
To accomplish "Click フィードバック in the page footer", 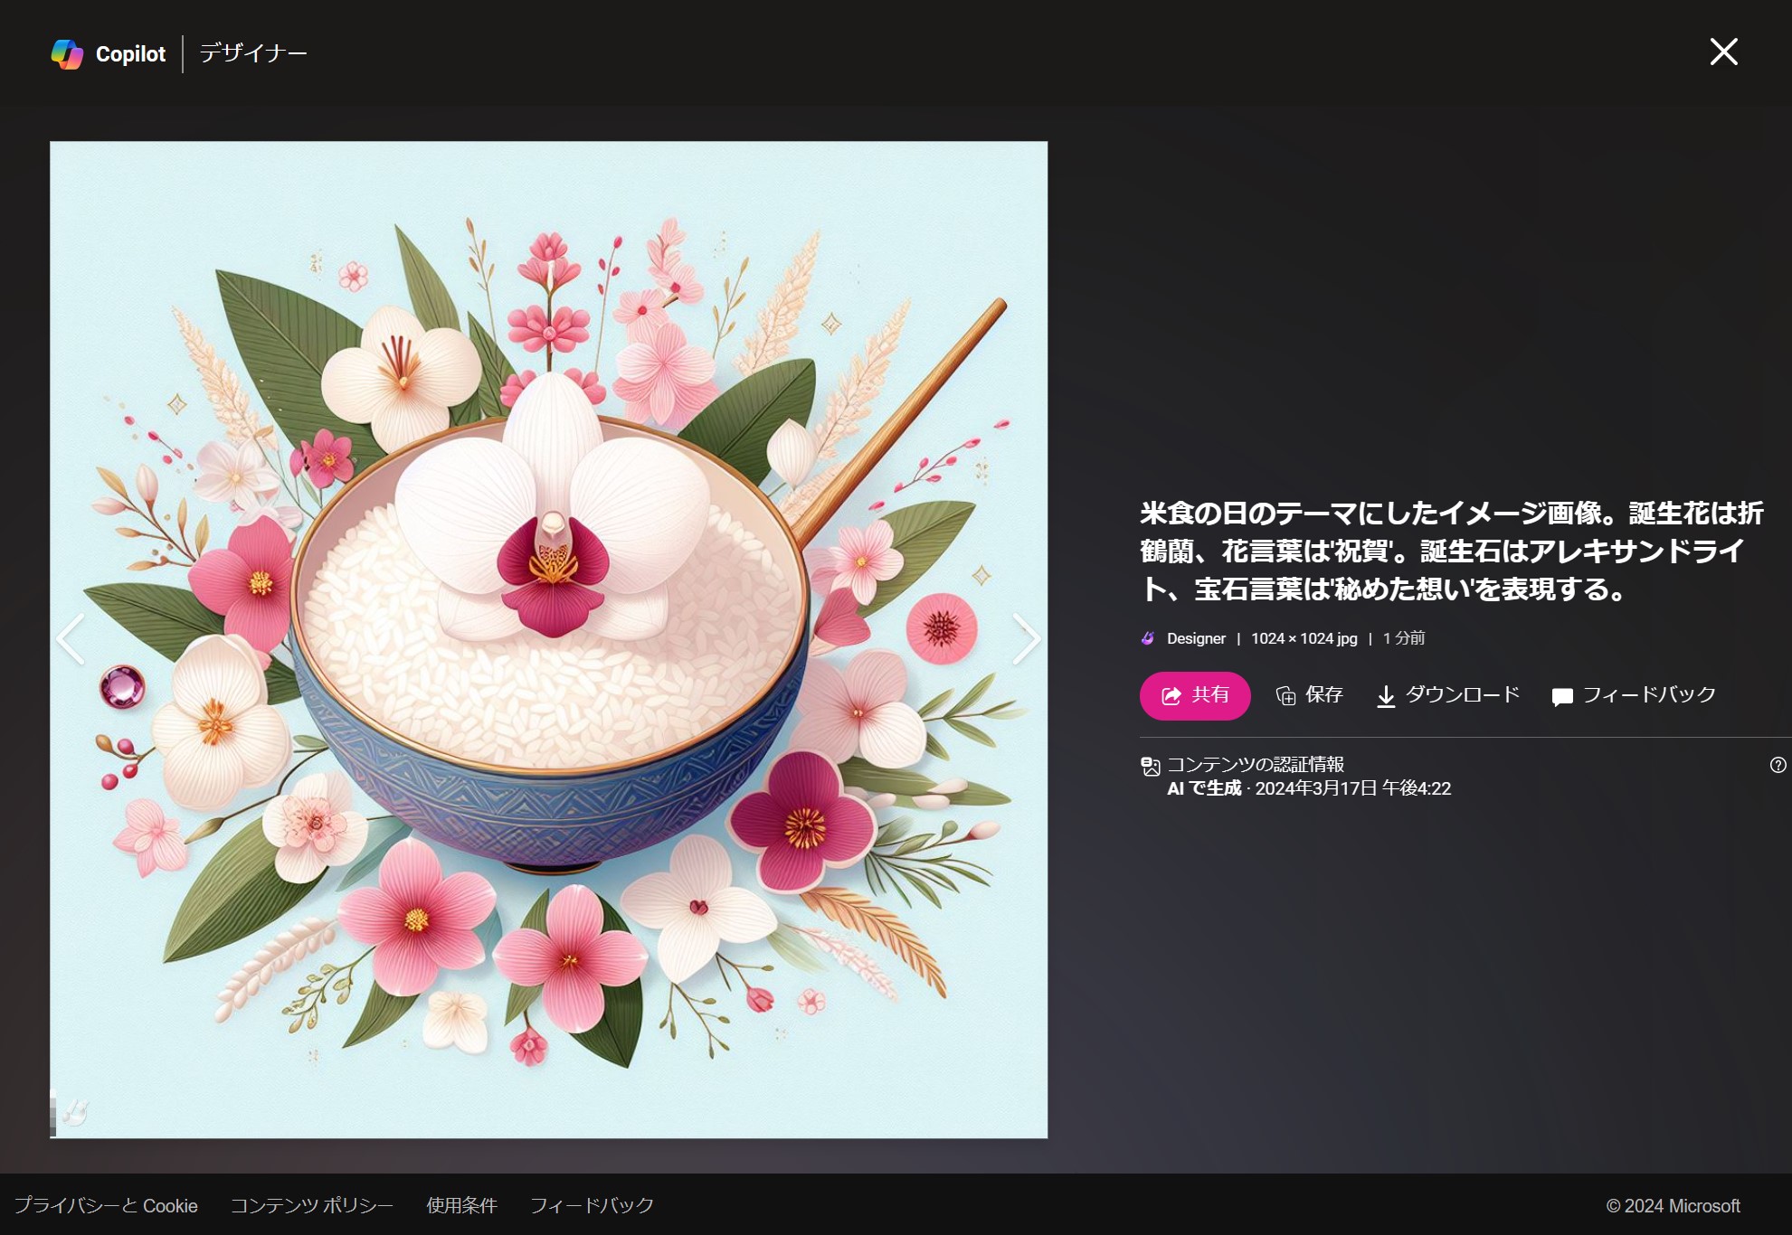I will [592, 1205].
